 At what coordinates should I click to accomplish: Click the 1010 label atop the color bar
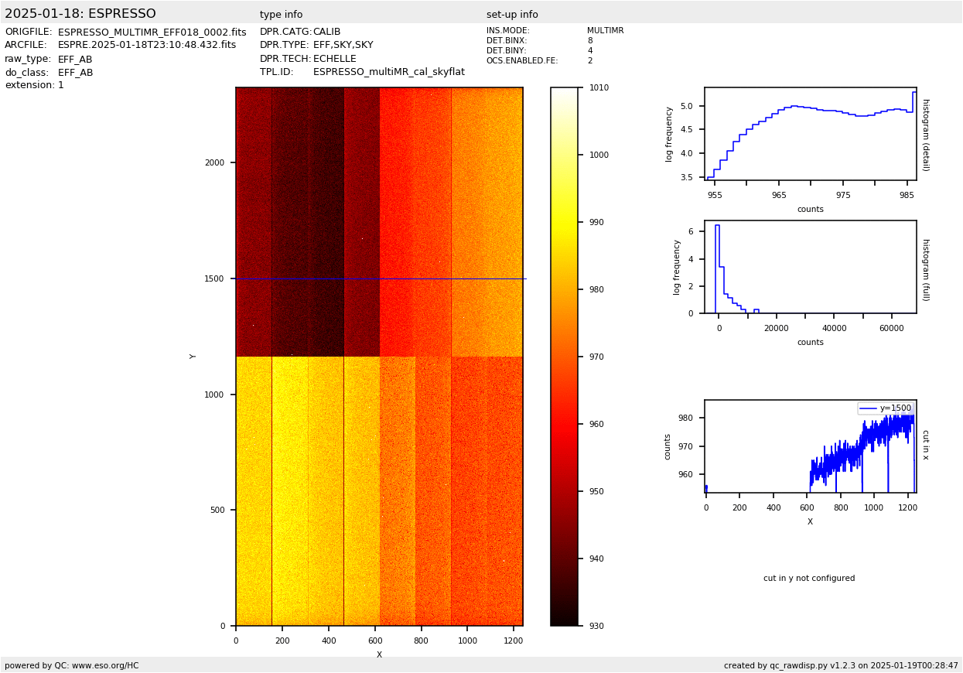tap(599, 88)
